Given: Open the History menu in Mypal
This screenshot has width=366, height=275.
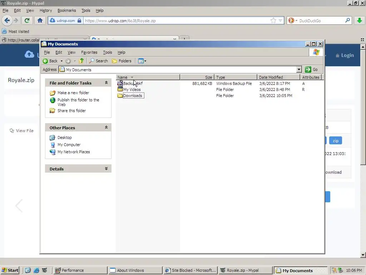Looking at the screenshot, I should pyautogui.click(x=46, y=10).
